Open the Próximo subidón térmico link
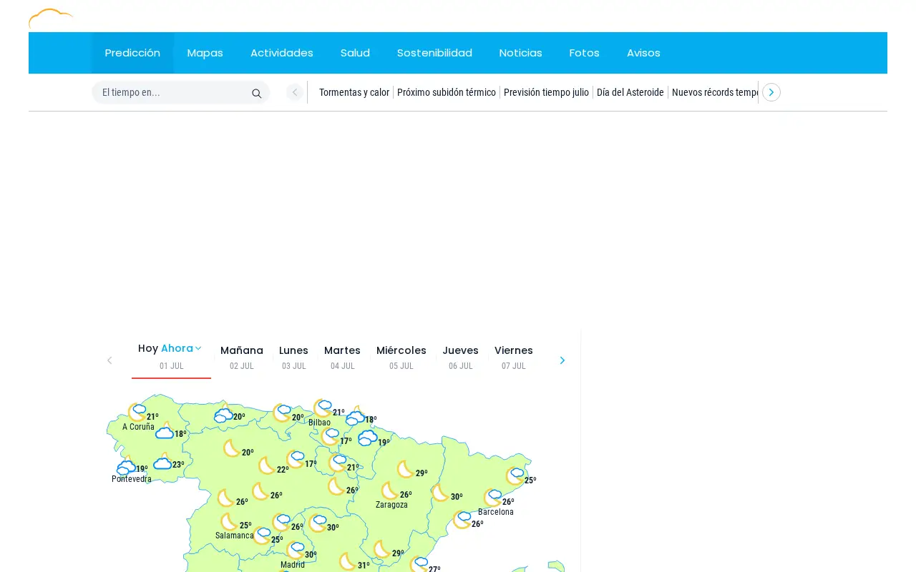916x572 pixels. [447, 92]
